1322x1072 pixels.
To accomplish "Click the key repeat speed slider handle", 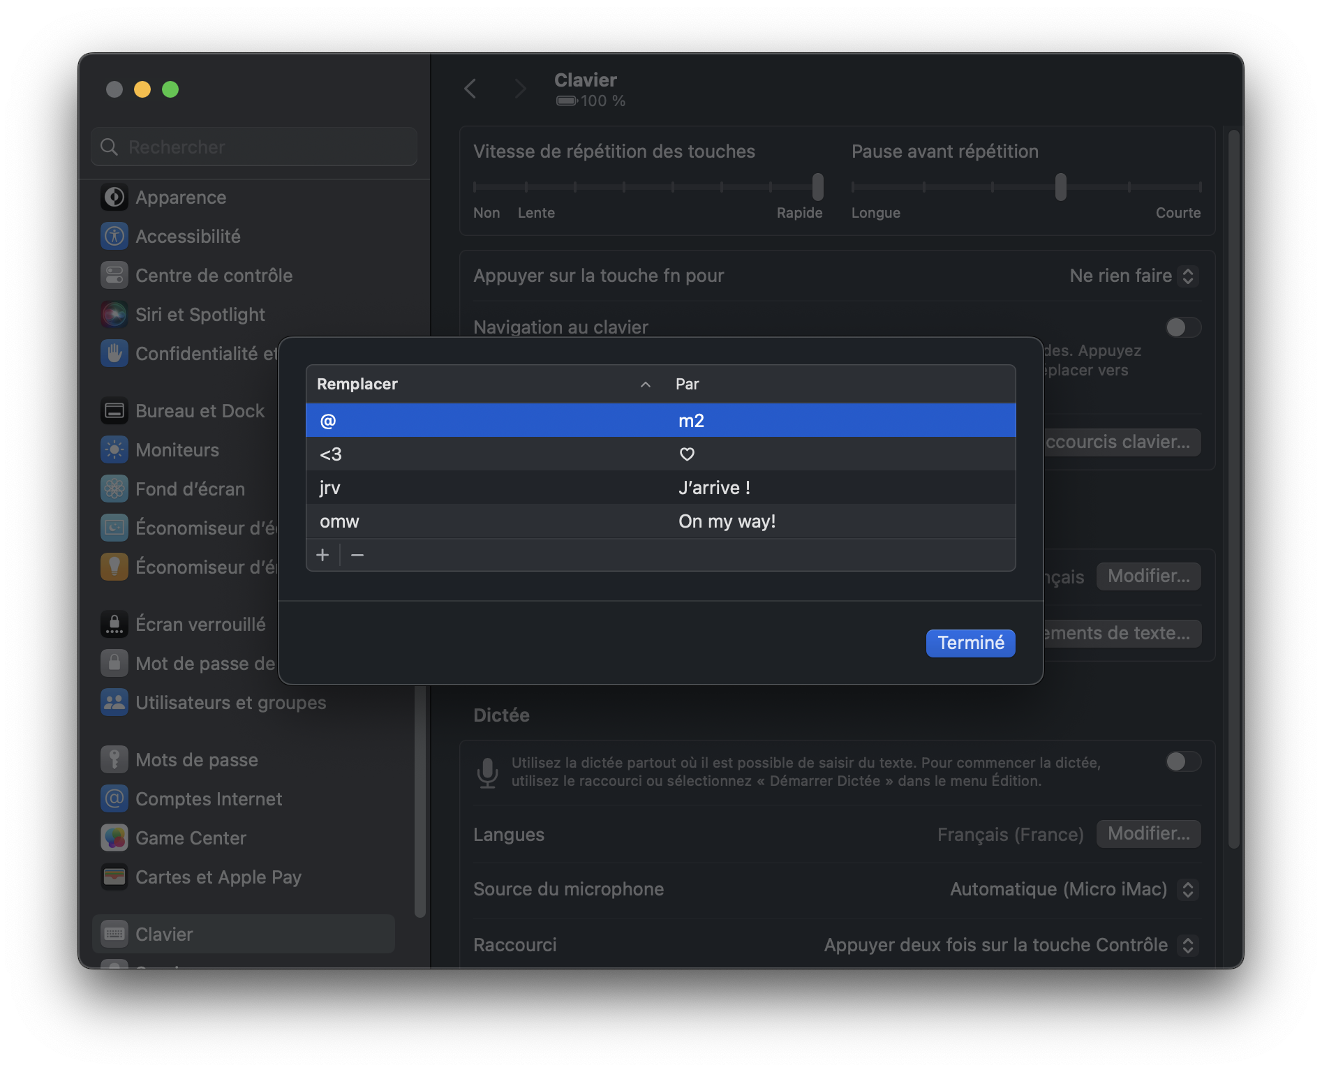I will coord(818,187).
